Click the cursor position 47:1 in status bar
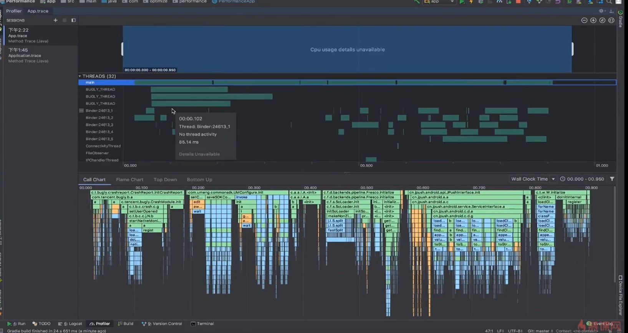Viewport: 628px width, 333px height. click(x=489, y=331)
